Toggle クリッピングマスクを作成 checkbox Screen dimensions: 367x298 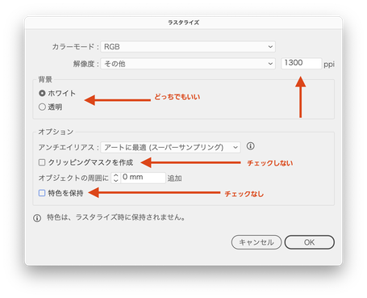[42, 162]
